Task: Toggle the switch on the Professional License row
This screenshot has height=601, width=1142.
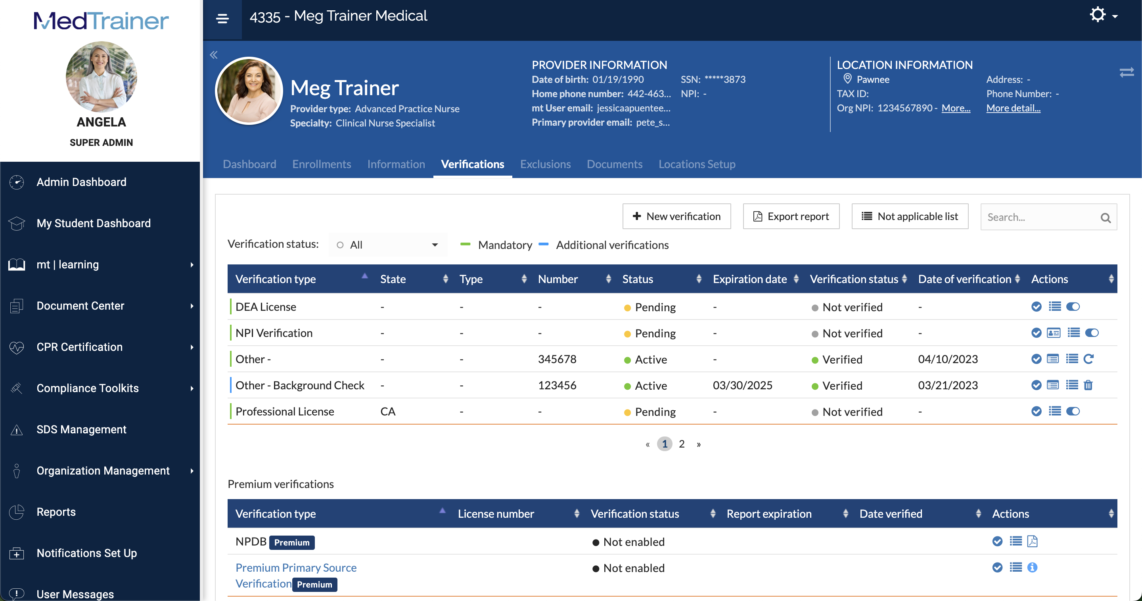Action: (x=1073, y=411)
